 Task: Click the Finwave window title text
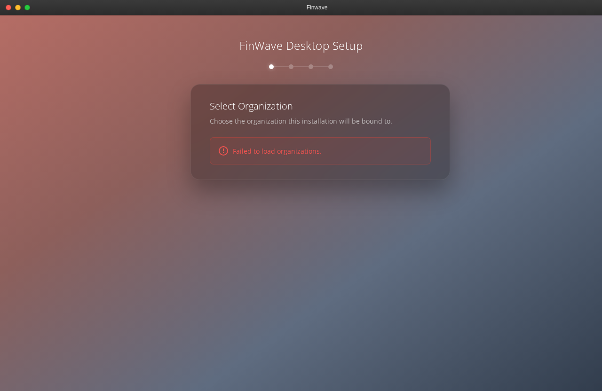(317, 8)
